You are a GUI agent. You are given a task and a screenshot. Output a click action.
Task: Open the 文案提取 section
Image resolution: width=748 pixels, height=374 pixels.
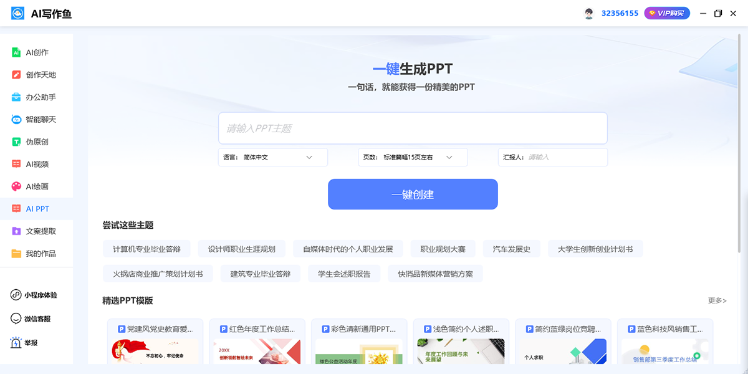click(36, 231)
